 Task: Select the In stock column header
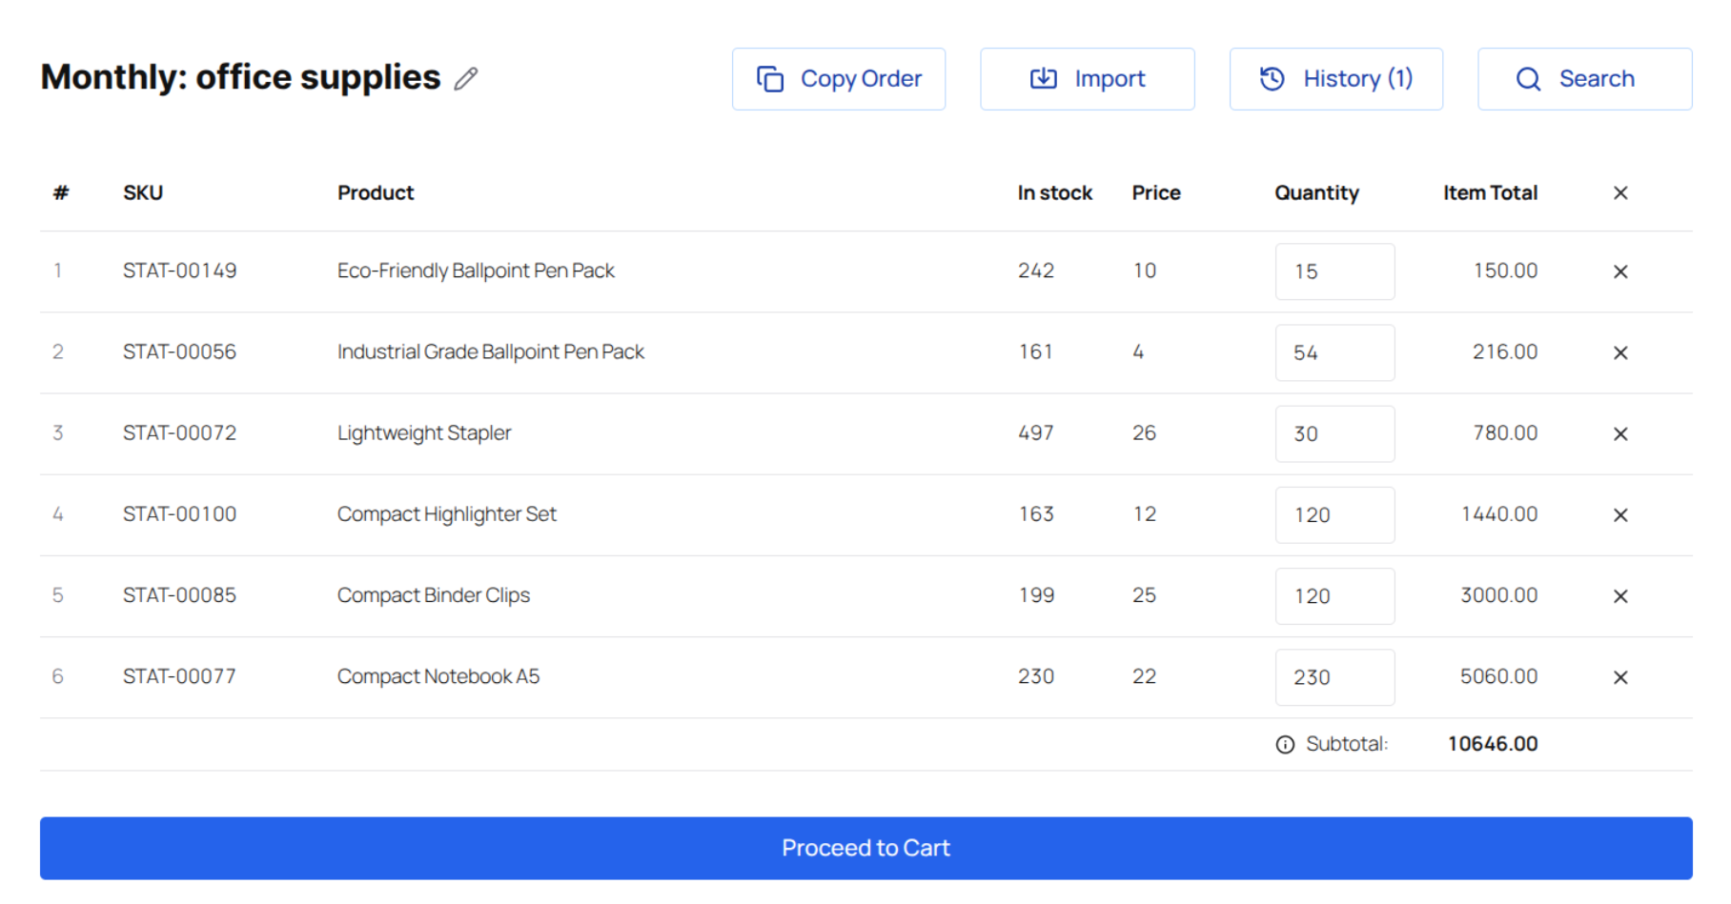pos(1054,192)
